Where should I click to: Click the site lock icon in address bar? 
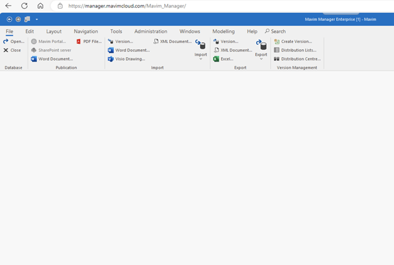(60, 6)
